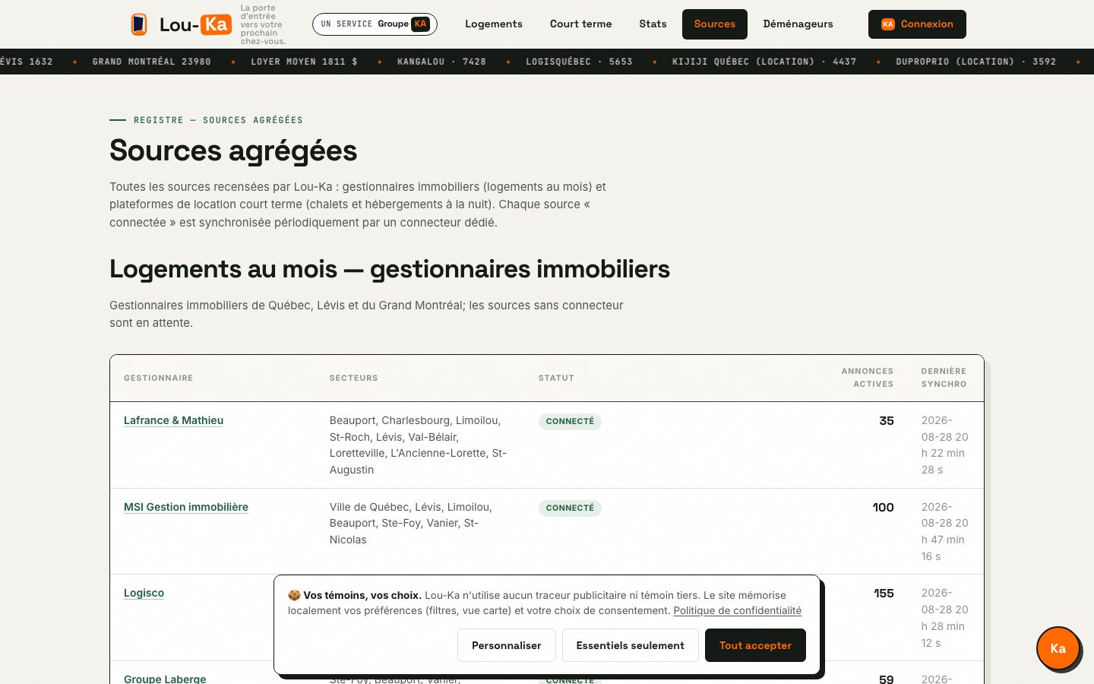The height and width of the screenshot is (684, 1094).
Task: Click Kijiji Québec (Location) 4437 ticker item
Action: (764, 62)
